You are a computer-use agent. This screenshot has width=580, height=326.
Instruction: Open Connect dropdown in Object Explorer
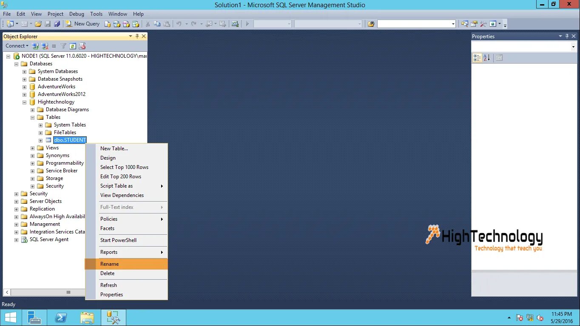[x=17, y=46]
